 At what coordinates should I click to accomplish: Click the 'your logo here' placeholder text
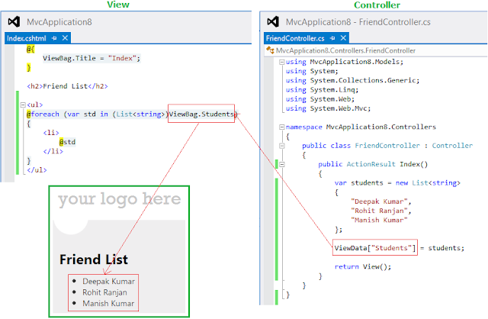tap(120, 199)
